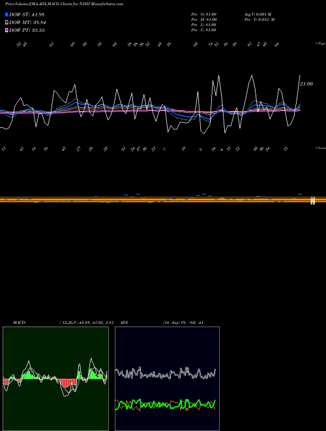Select the 'DOW ST: 41.98' legend text
326x431 pixels.
[27, 14]
